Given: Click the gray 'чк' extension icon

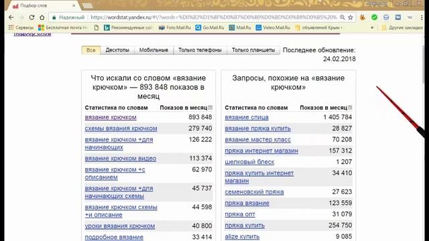Looking at the screenshot, I should [x=410, y=17].
